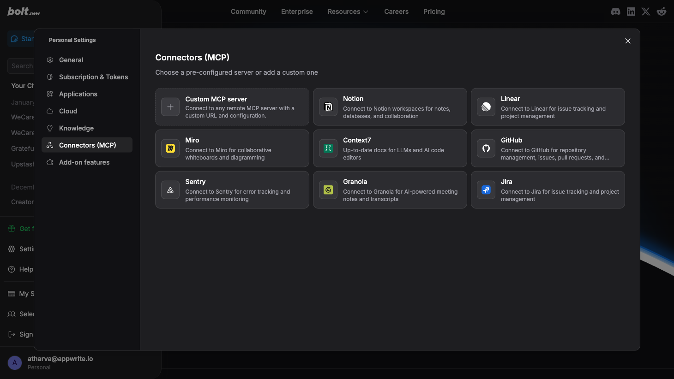
Task: Select the Linear connector icon
Action: point(486,107)
